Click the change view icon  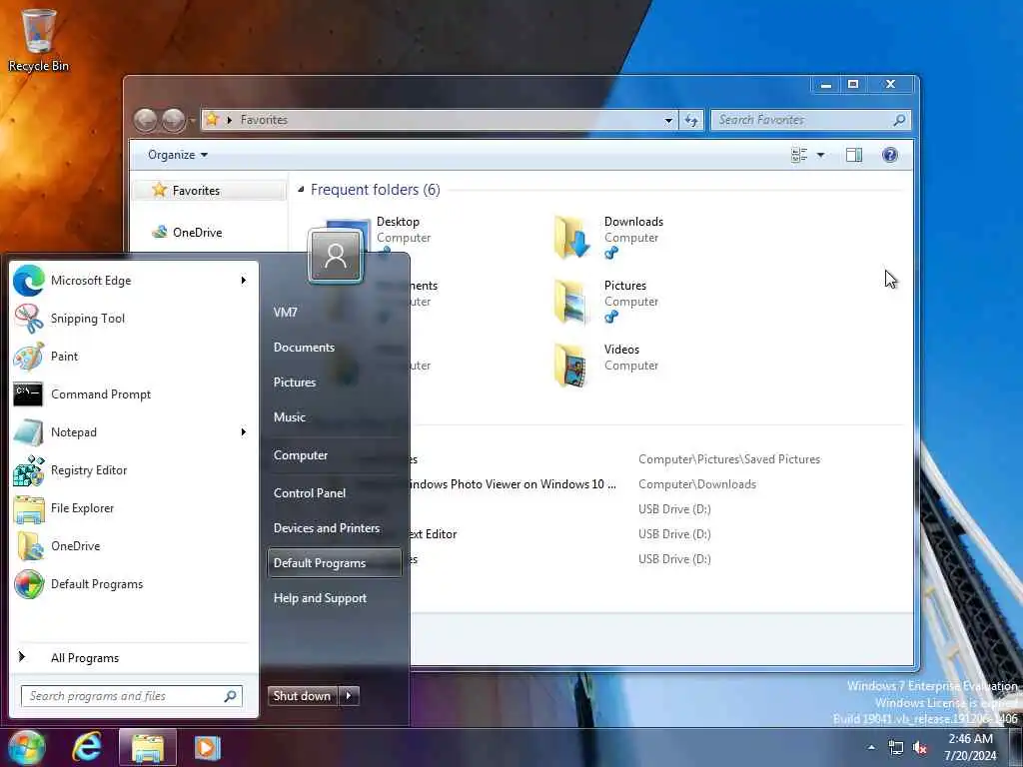(799, 155)
